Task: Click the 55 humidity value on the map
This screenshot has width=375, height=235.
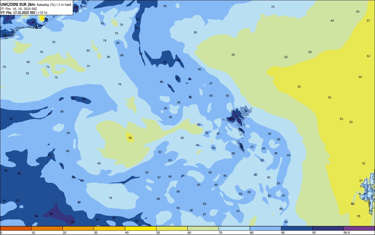Action: 359,216
